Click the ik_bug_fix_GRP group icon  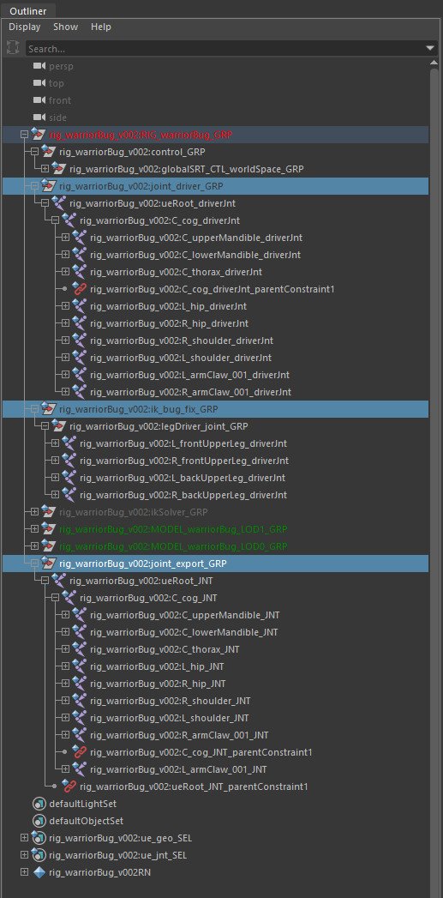tap(48, 409)
